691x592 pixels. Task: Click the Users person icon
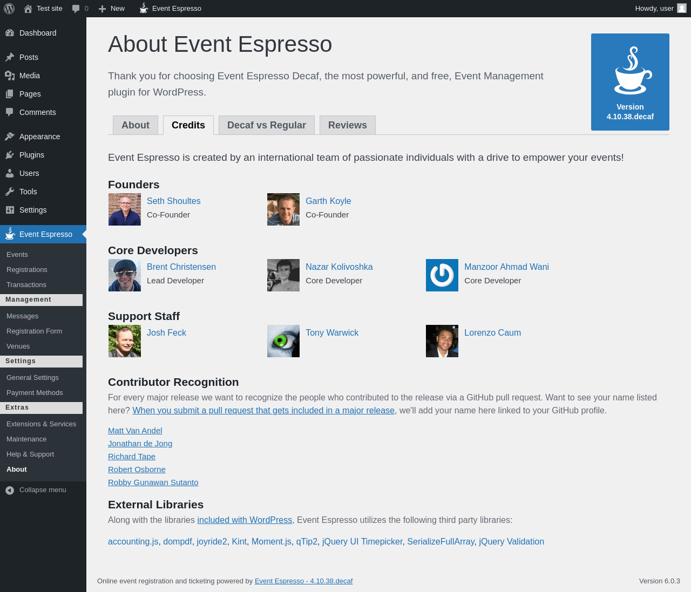pyautogui.click(x=10, y=173)
